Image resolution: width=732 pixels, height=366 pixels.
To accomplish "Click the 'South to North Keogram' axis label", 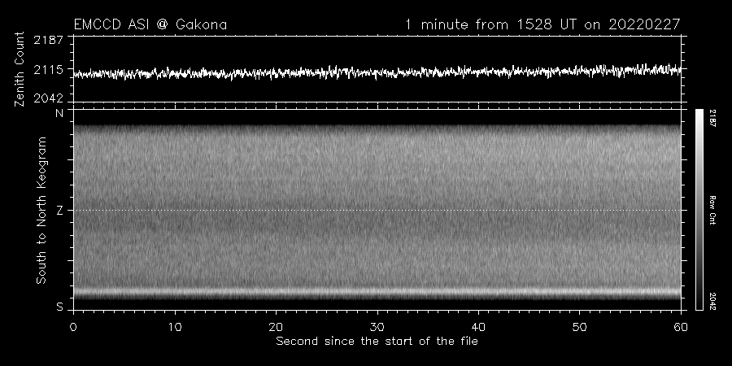I will (41, 210).
